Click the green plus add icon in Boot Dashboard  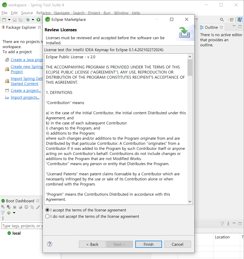(x=9, y=213)
